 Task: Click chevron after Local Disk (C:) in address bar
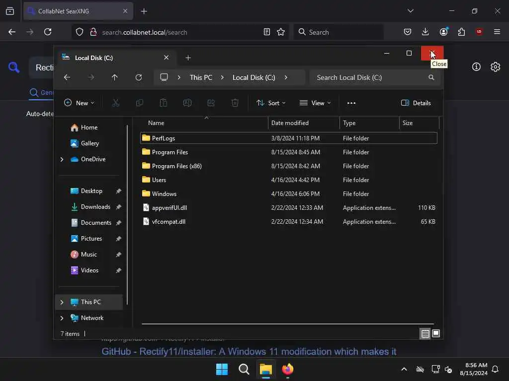click(x=286, y=77)
